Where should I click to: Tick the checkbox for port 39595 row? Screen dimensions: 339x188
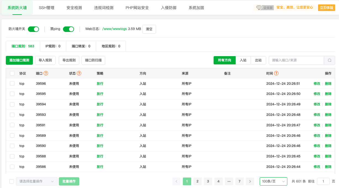pyautogui.click(x=12, y=94)
